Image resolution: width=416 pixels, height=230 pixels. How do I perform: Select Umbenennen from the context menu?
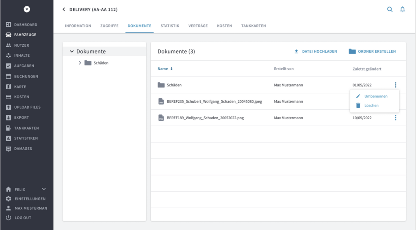[x=375, y=97]
